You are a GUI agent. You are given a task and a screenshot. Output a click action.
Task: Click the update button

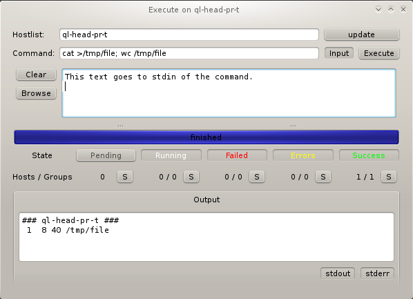click(362, 35)
